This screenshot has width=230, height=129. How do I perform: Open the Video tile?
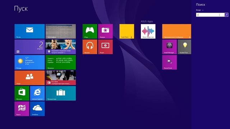(x=105, y=47)
